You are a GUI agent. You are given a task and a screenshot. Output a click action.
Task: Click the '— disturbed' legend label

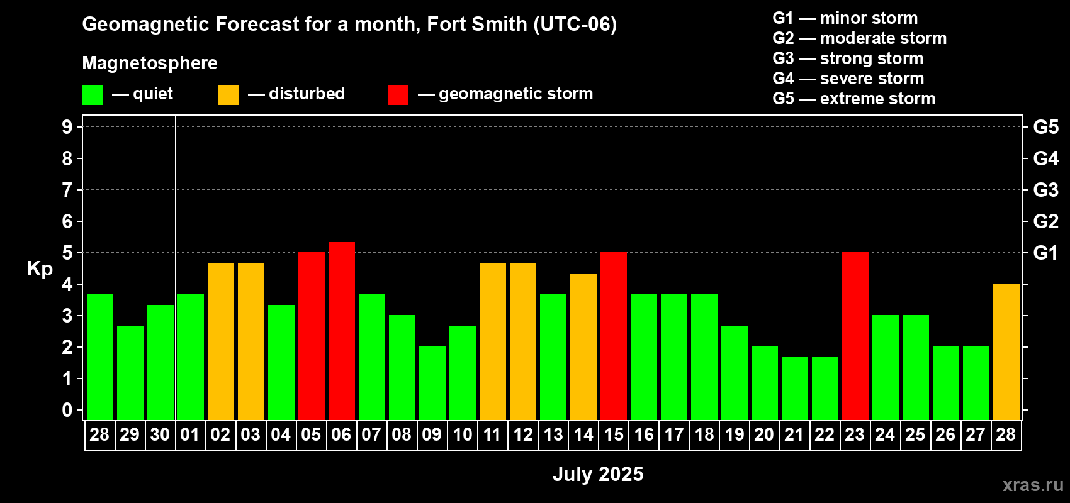[x=296, y=94]
